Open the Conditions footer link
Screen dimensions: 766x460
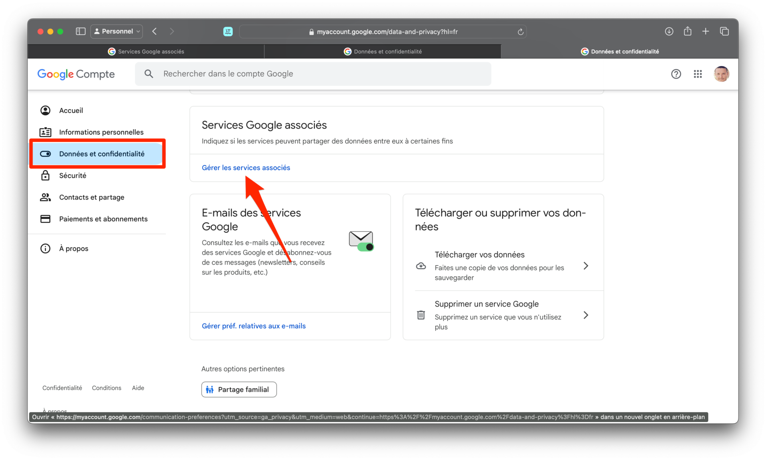coord(107,388)
